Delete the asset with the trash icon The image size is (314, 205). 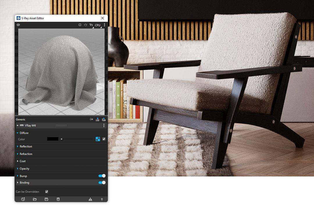pos(58,199)
